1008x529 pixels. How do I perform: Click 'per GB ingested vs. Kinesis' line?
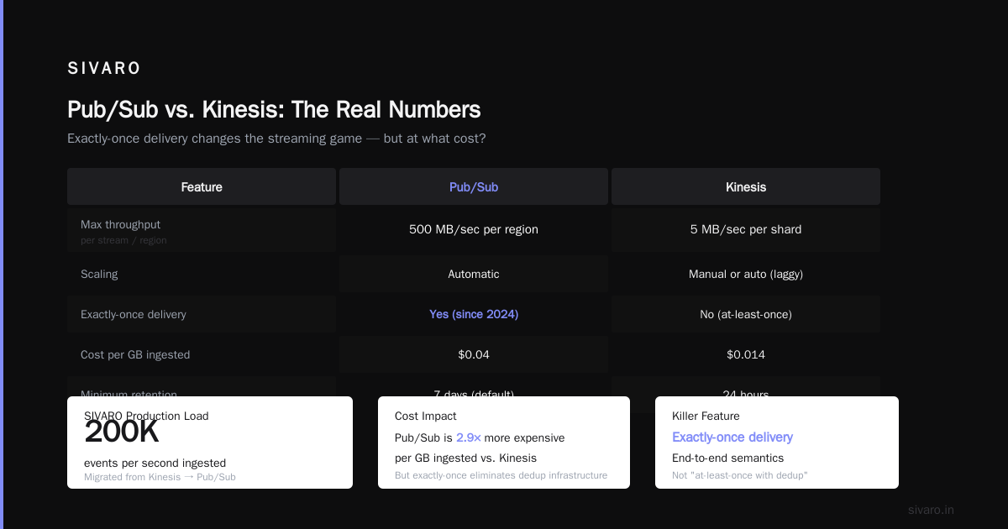point(465,458)
